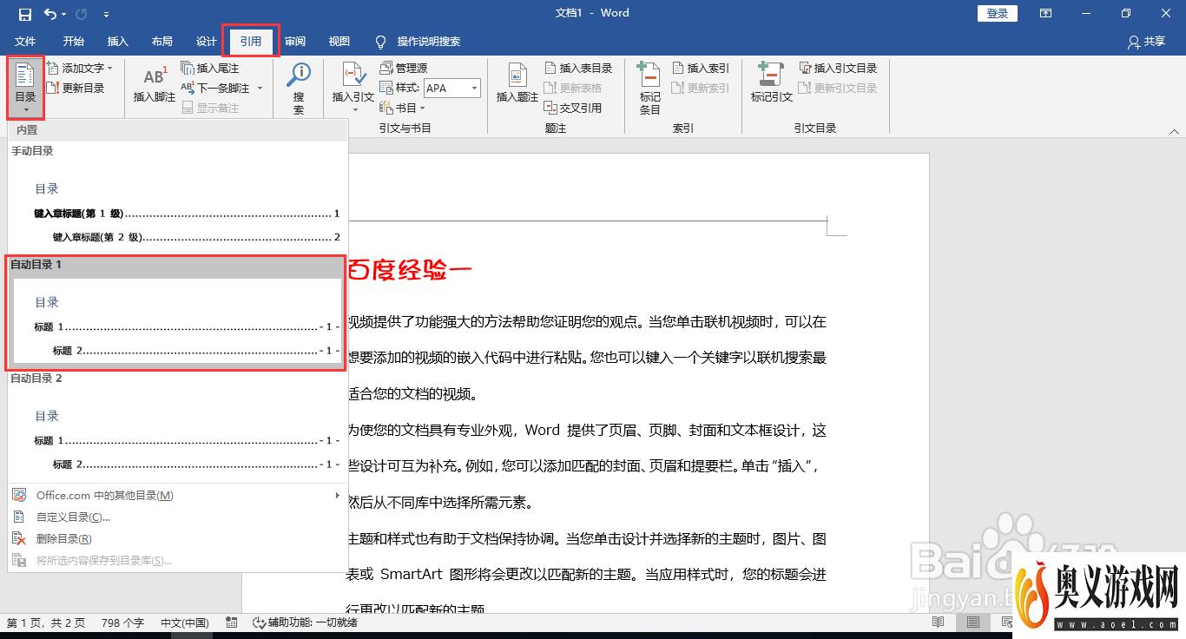The image size is (1186, 639).
Task: Click the macro recording icon in status bar
Action: [x=232, y=623]
